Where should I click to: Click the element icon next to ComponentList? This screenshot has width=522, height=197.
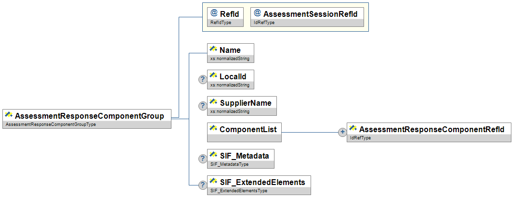[x=214, y=129]
